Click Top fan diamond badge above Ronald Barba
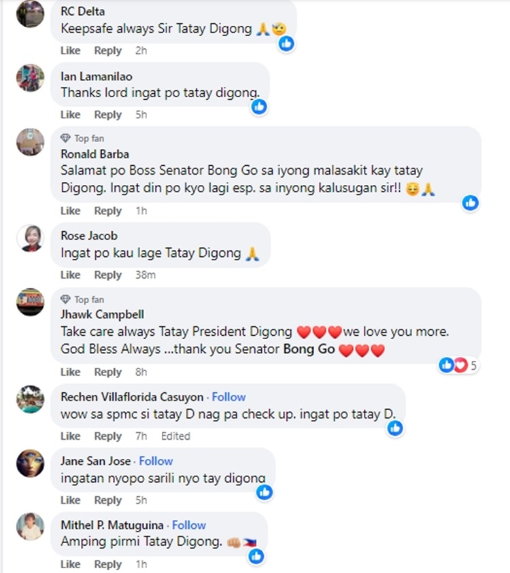 pos(66,139)
